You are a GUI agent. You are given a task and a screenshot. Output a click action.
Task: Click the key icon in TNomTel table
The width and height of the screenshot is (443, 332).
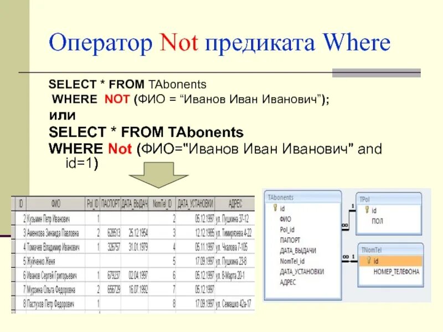pyautogui.click(x=369, y=261)
